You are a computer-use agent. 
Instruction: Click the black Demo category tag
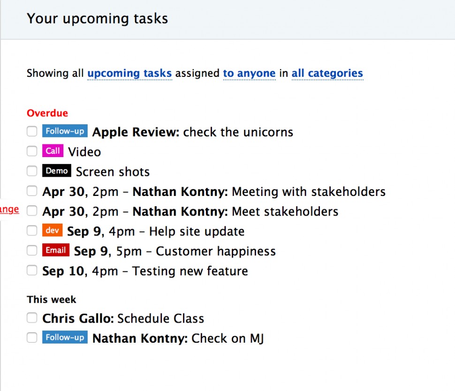tap(57, 171)
